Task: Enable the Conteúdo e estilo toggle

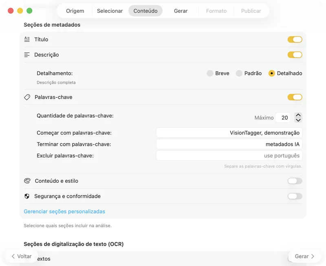Action: pos(295,181)
